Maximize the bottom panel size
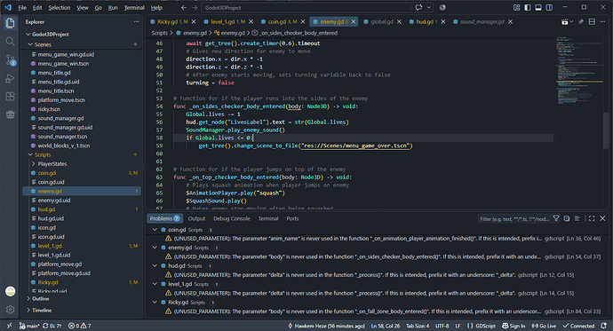Image resolution: width=613 pixels, height=331 pixels. coord(592,218)
